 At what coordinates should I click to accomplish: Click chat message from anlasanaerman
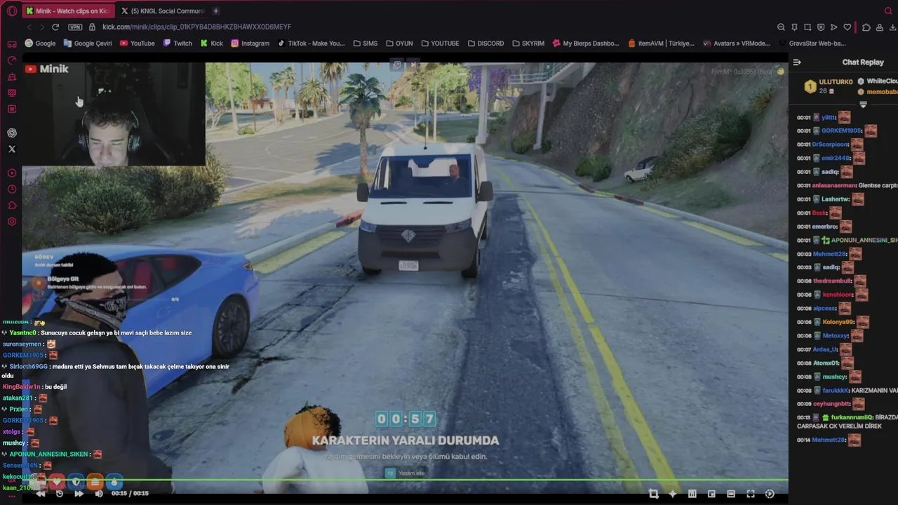coord(847,185)
